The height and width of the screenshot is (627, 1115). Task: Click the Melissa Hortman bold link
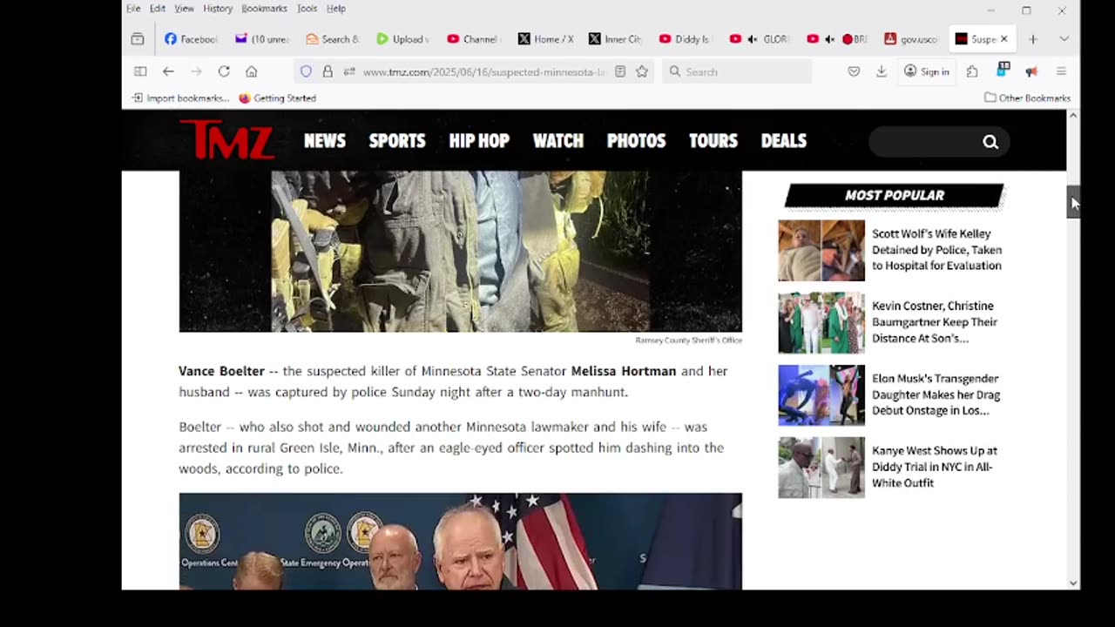[624, 371]
